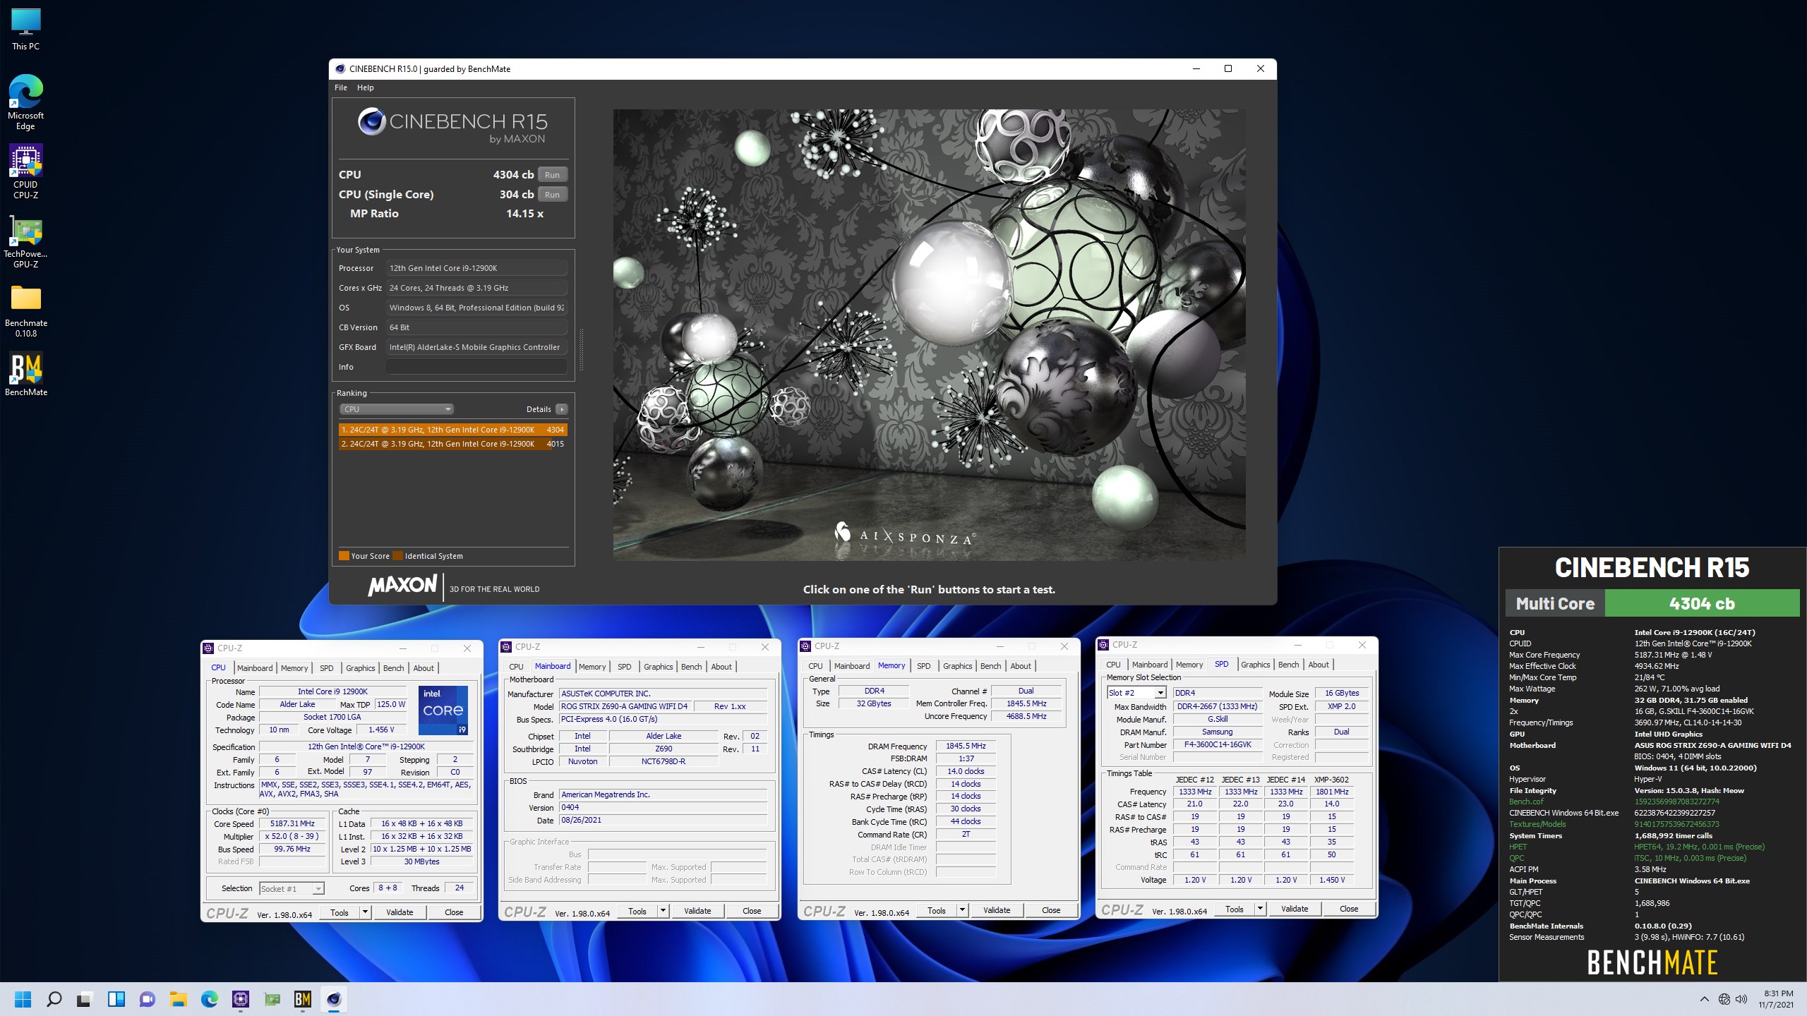Image resolution: width=1807 pixels, height=1016 pixels.
Task: Open SPD tab in third CPU-Z window
Action: pos(923,666)
